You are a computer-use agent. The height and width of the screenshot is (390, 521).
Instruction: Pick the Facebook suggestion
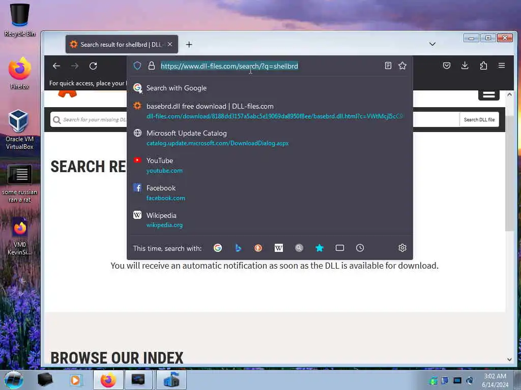coord(270,192)
